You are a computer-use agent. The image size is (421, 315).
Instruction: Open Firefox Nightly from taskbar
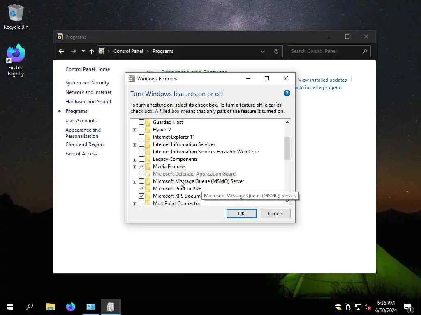click(71, 307)
